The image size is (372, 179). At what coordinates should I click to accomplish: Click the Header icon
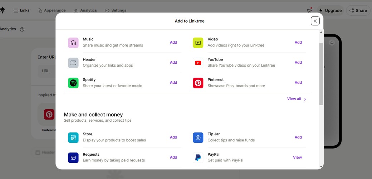73,63
